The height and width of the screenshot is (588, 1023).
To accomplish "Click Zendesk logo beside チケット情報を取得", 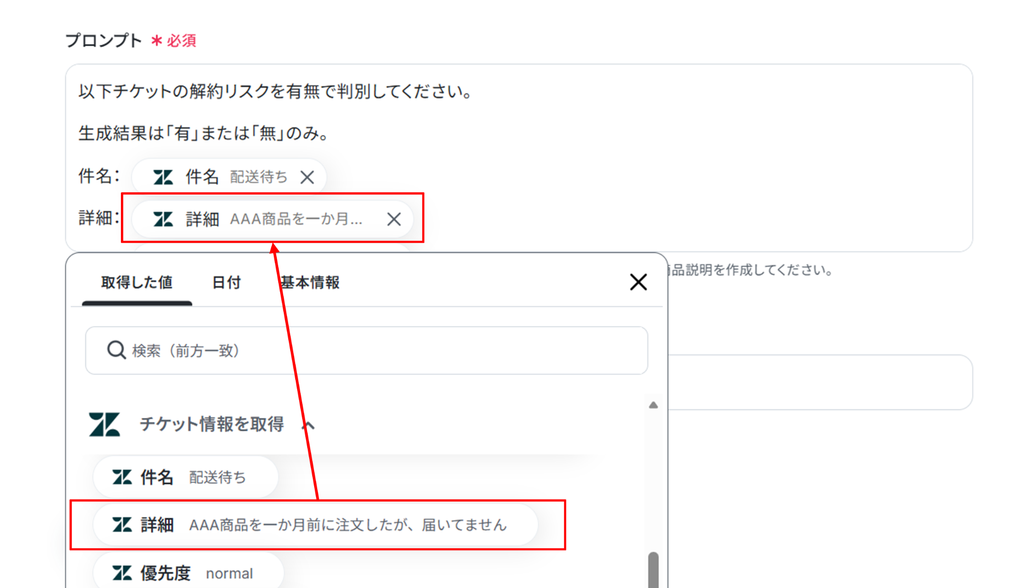I will (104, 424).
